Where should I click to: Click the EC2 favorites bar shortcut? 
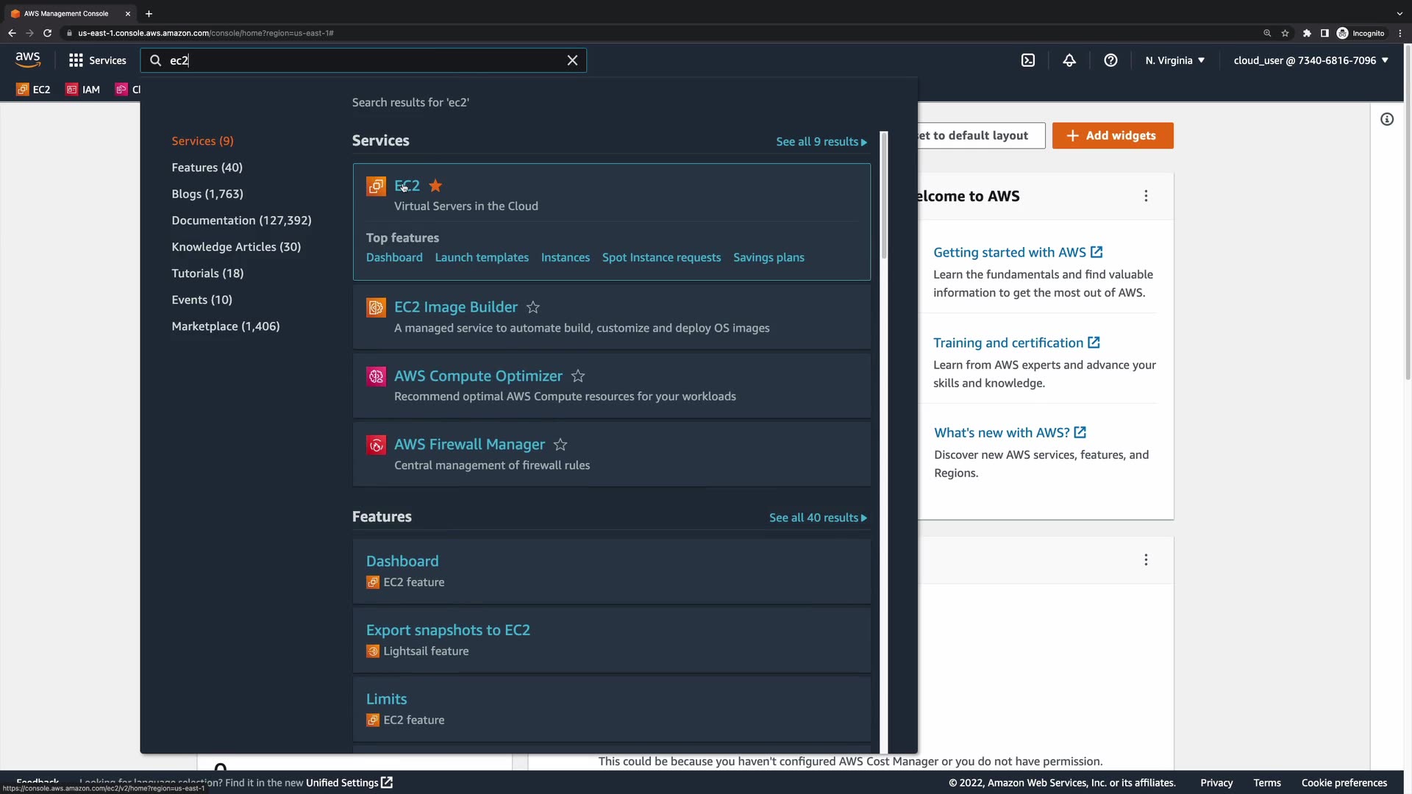pyautogui.click(x=34, y=90)
